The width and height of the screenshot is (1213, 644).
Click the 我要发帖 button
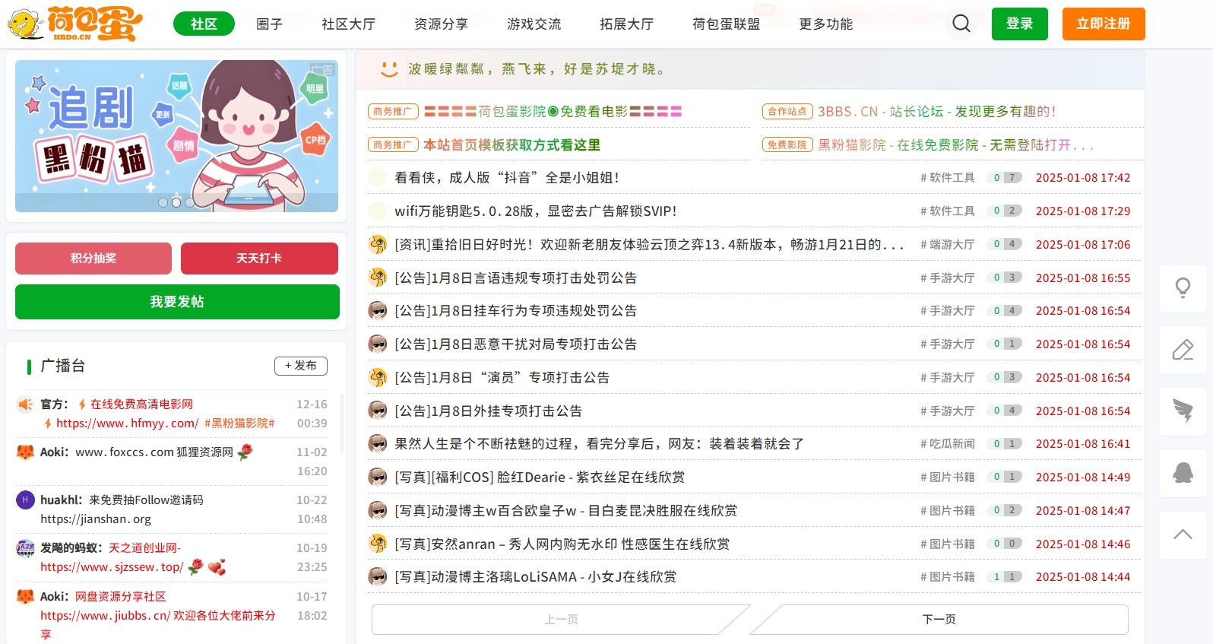click(x=177, y=302)
